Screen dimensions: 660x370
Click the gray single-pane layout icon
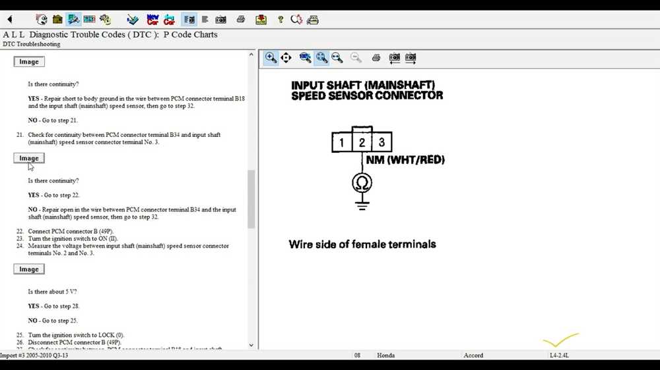[x=205, y=19]
